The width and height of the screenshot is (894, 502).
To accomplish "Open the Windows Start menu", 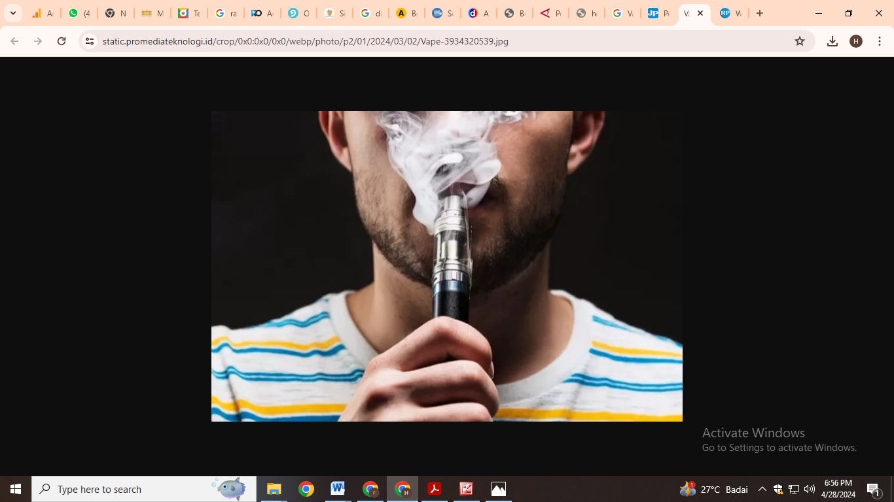I will (x=16, y=489).
